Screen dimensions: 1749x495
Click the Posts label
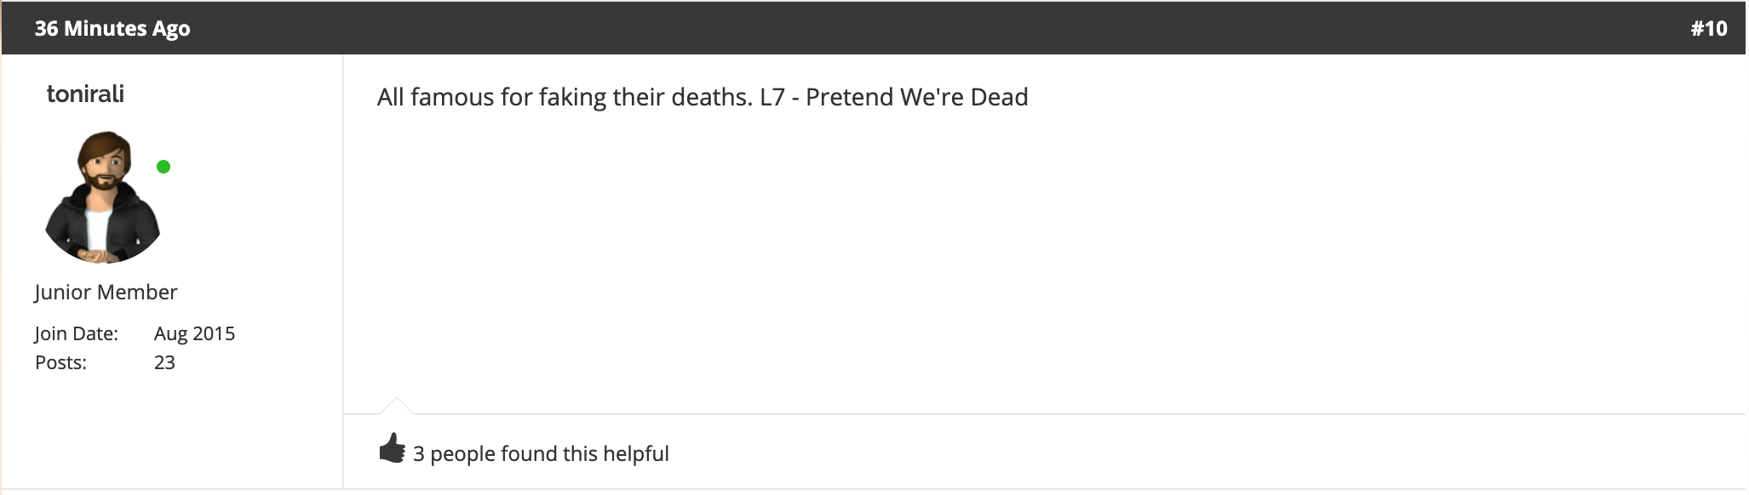click(x=60, y=362)
